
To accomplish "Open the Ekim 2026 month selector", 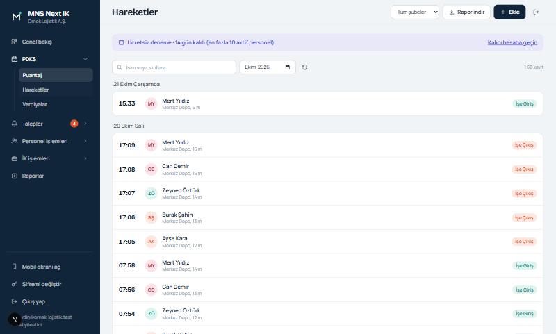I will pos(268,67).
